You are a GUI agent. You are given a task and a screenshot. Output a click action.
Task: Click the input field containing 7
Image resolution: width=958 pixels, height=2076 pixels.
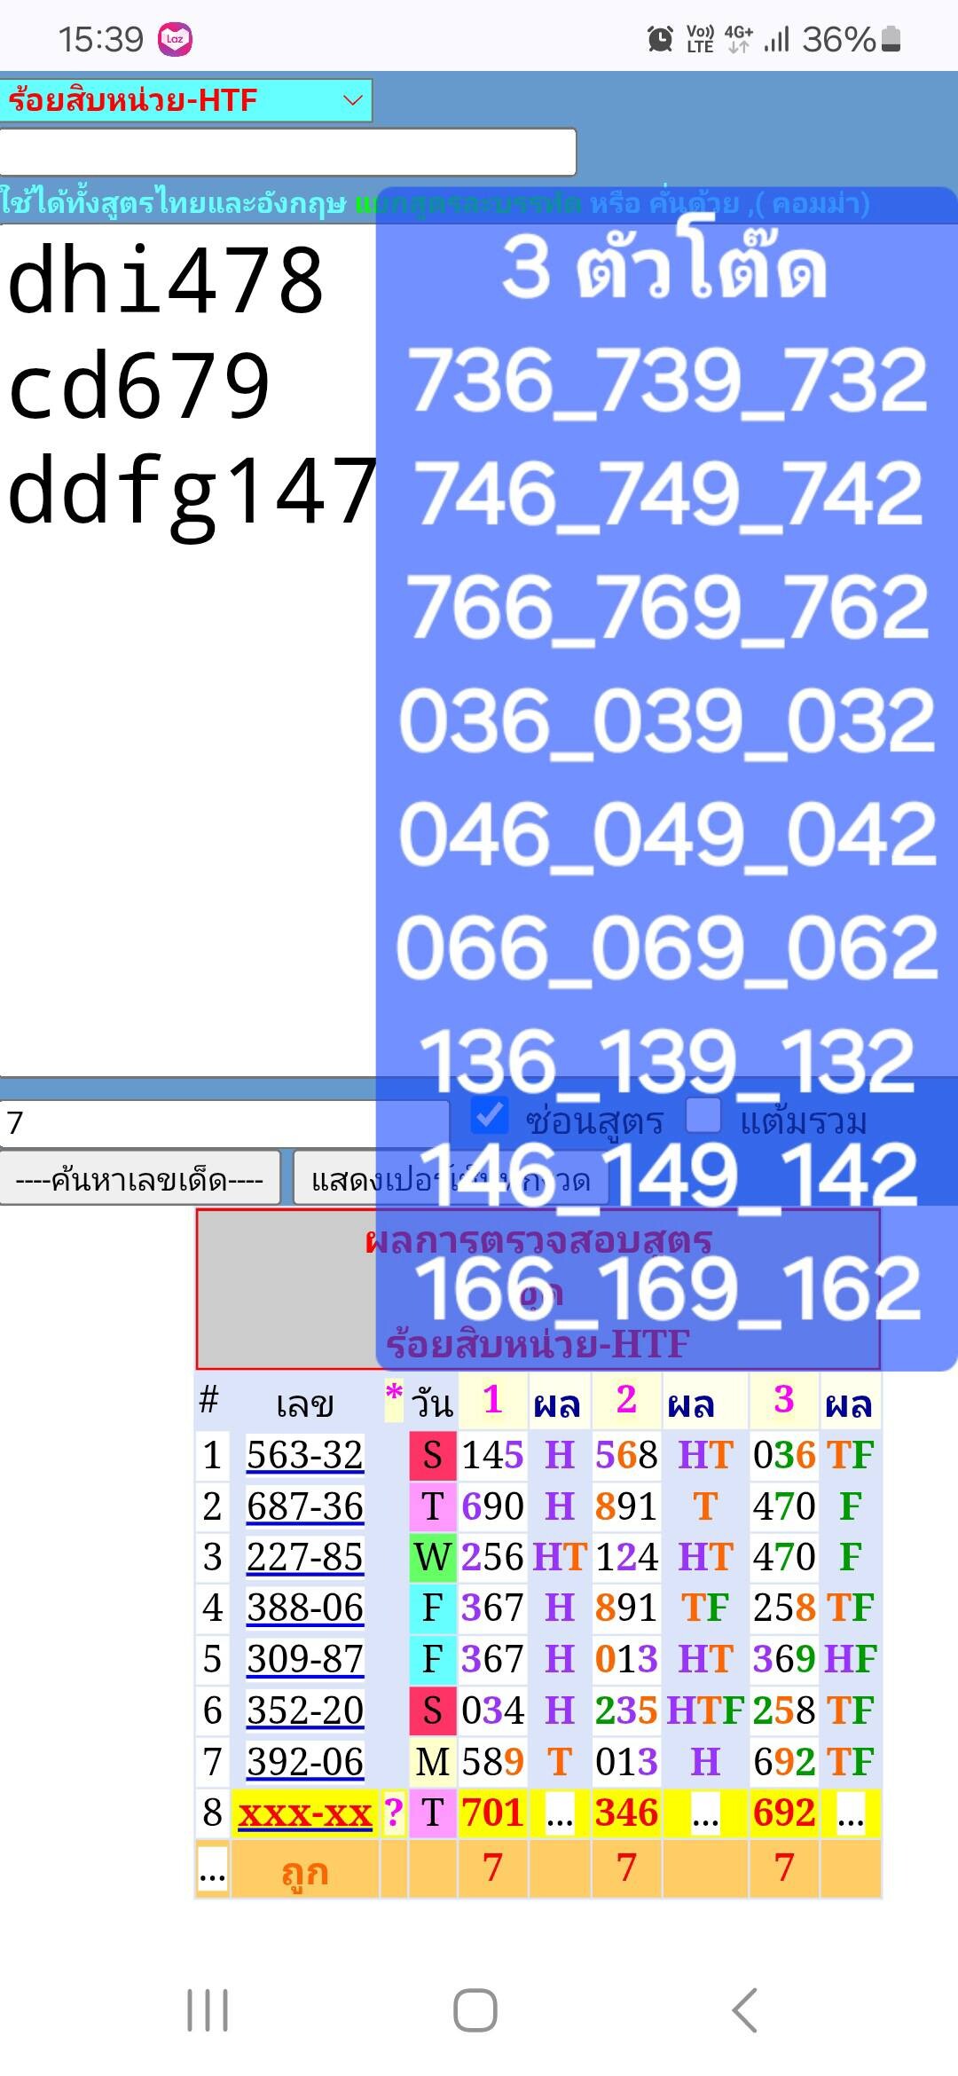[x=222, y=1123]
